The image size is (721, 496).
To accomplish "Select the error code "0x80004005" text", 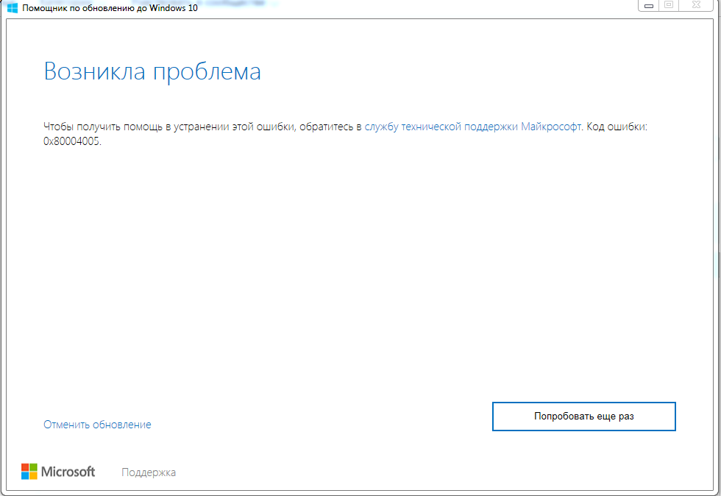I will 71,141.
